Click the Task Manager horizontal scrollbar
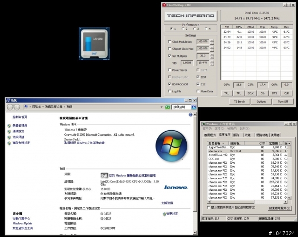The height and width of the screenshot is (237, 298). coord(248,202)
